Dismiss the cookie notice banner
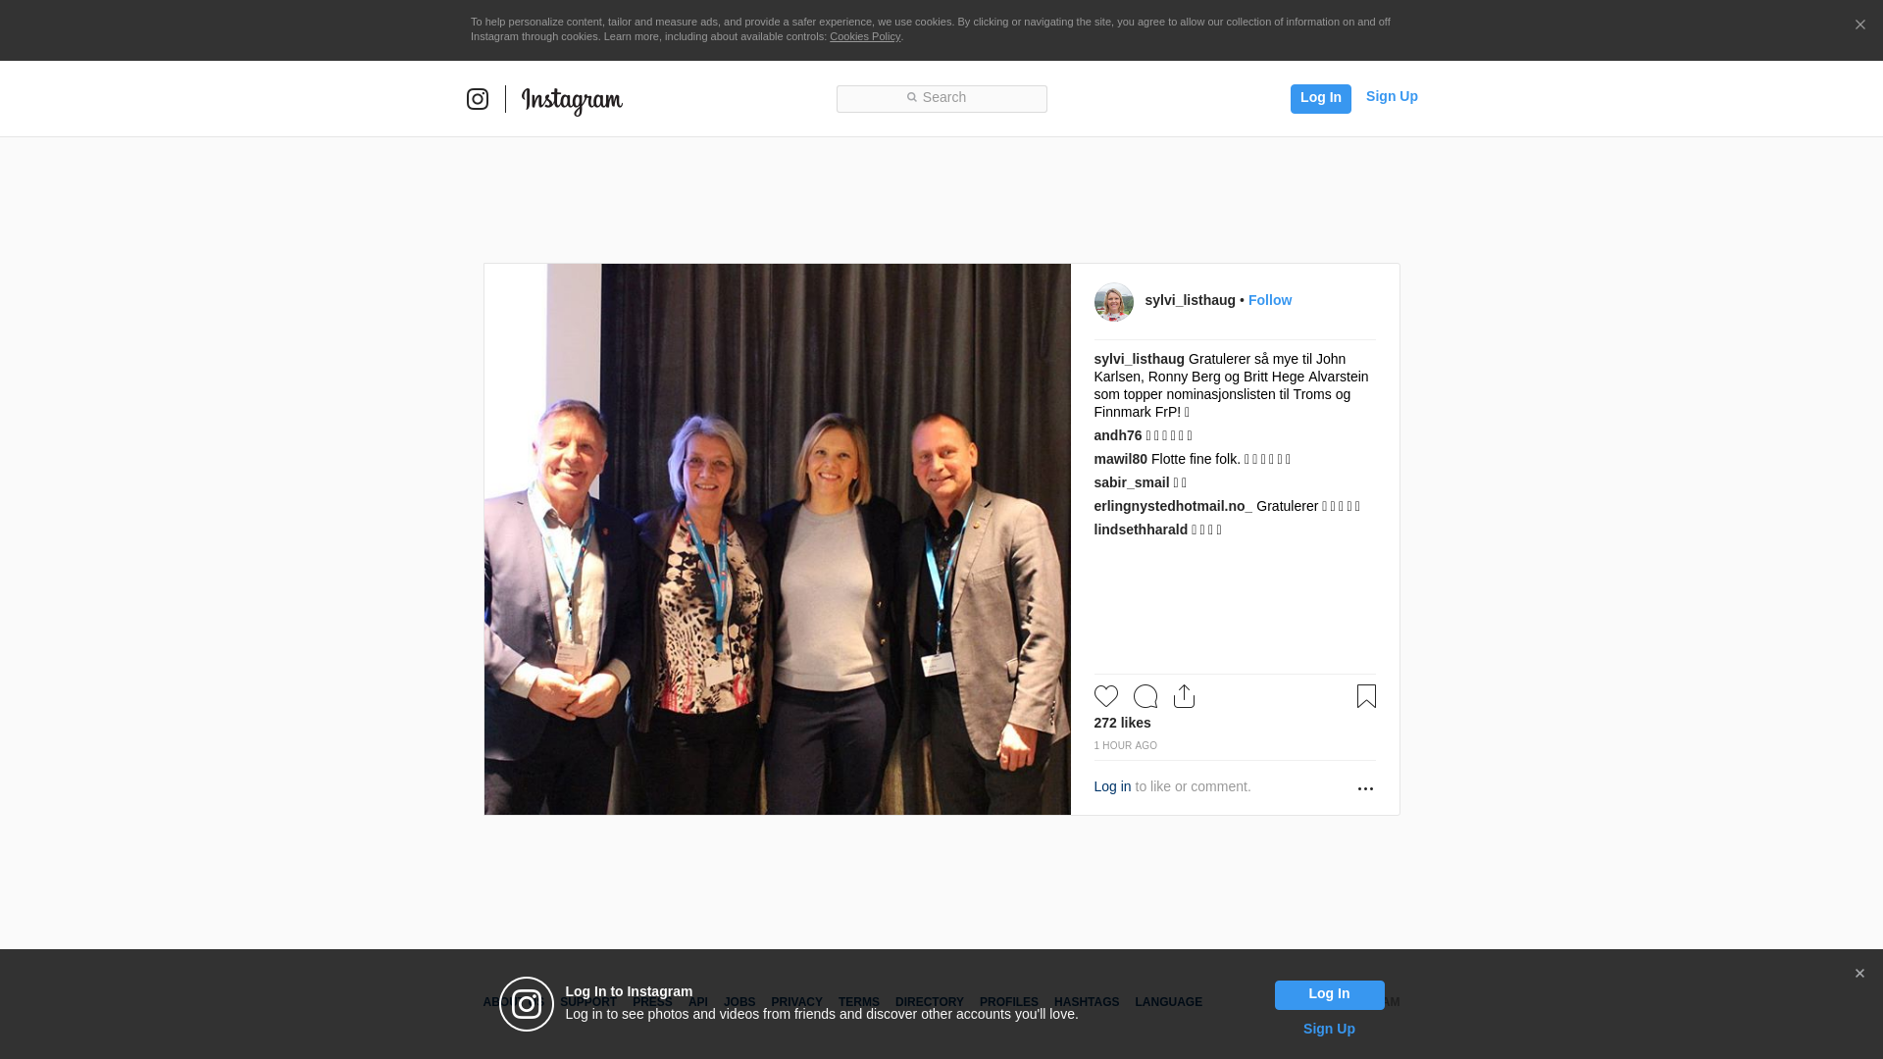1883x1059 pixels. [x=1859, y=25]
